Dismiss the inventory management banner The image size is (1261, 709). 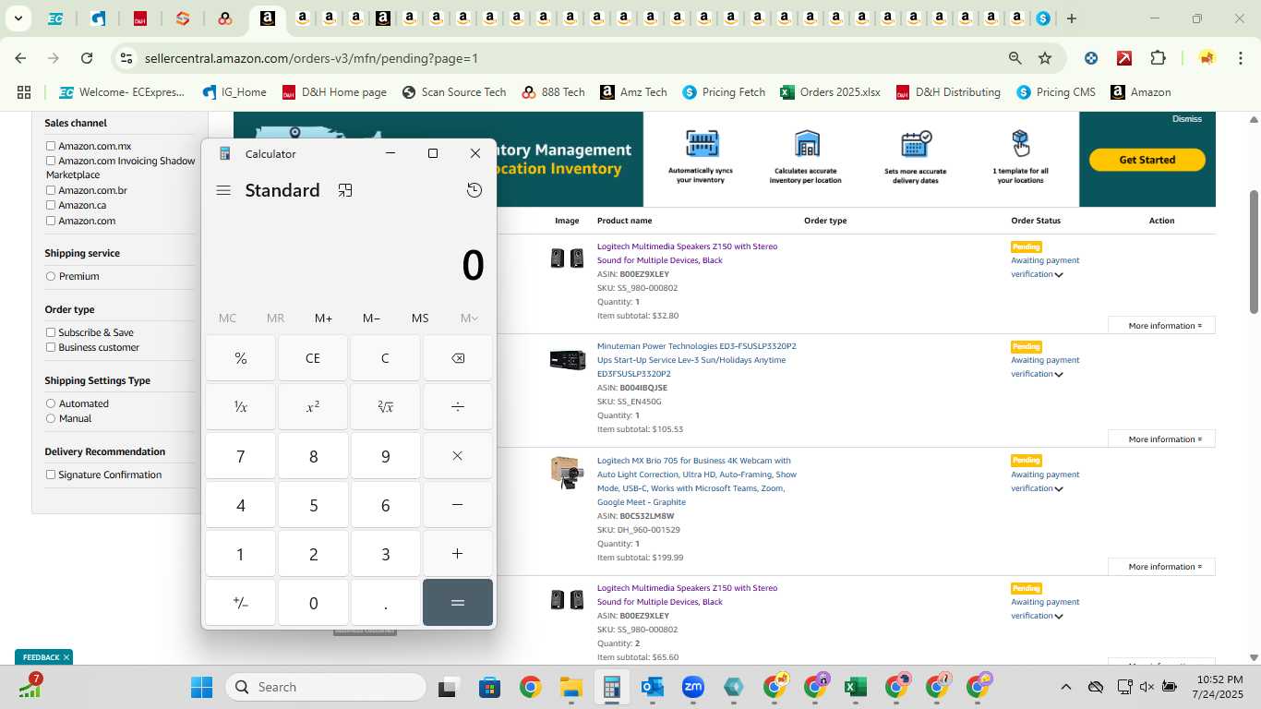[x=1186, y=119]
